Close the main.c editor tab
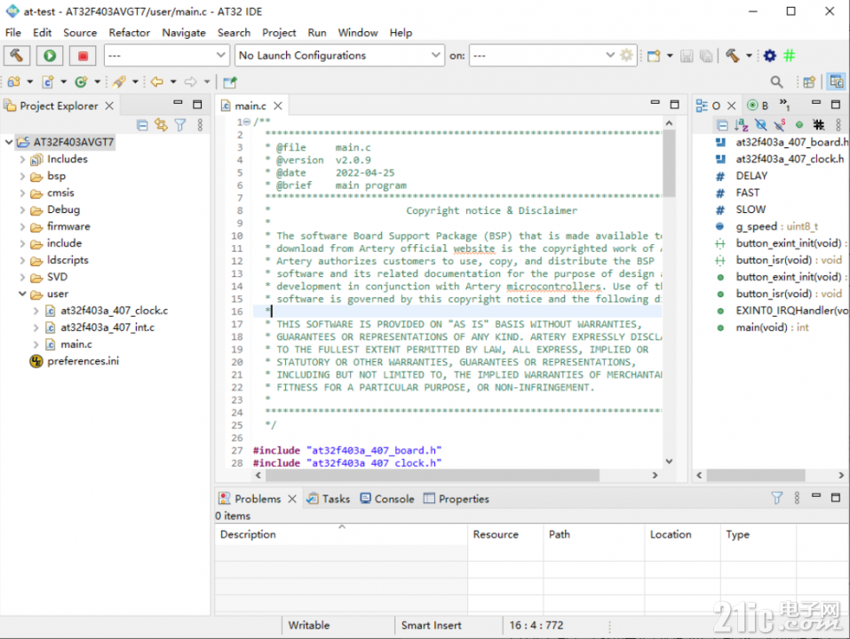This screenshot has width=850, height=639. [x=277, y=106]
